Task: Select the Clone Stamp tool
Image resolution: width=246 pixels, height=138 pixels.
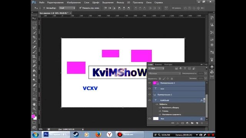Action: (x=34, y=56)
